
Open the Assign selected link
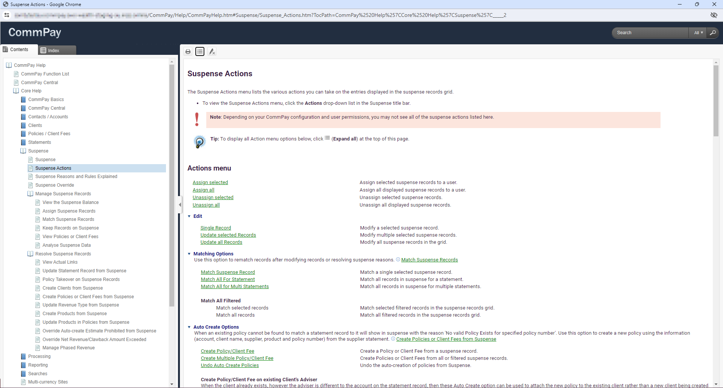coord(210,183)
